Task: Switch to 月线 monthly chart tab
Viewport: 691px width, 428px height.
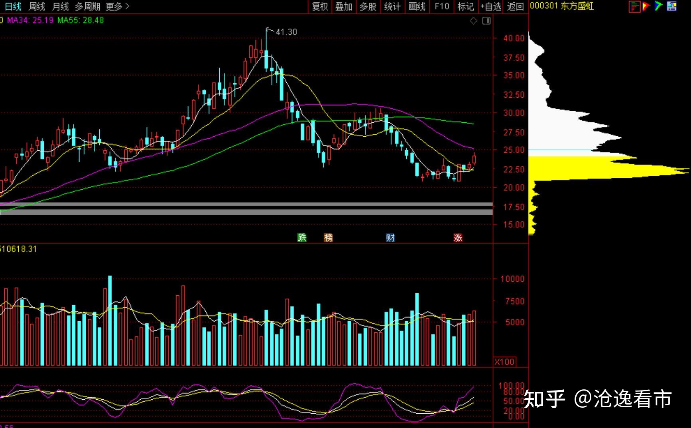Action: click(x=60, y=6)
